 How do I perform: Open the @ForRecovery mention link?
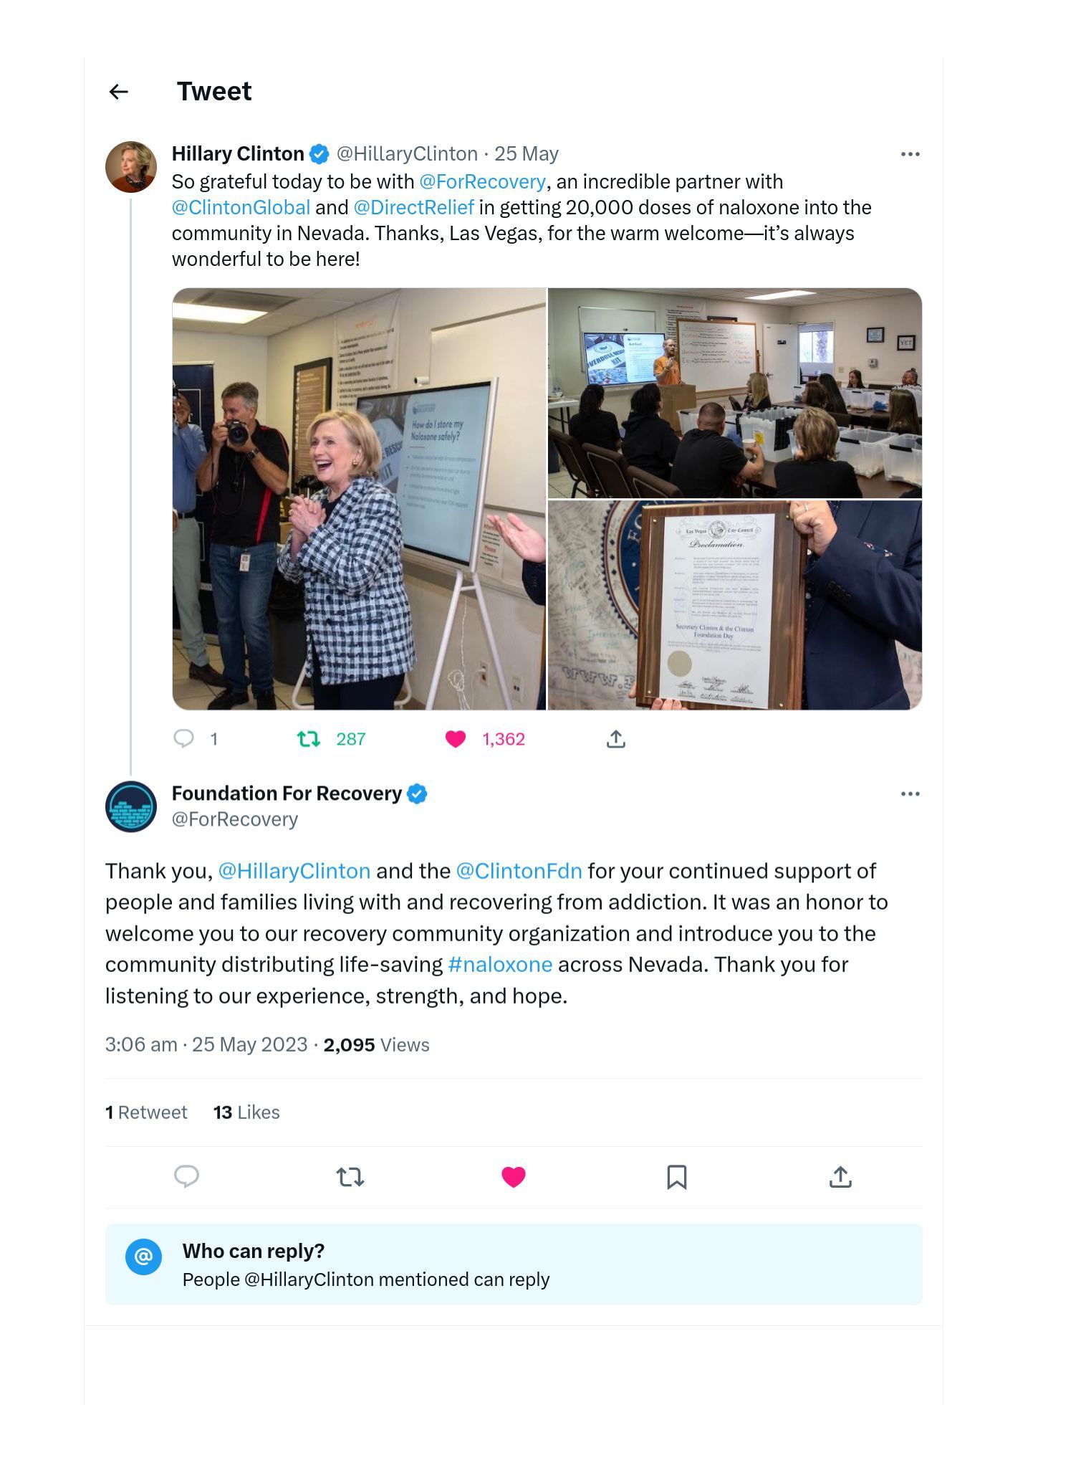482,181
